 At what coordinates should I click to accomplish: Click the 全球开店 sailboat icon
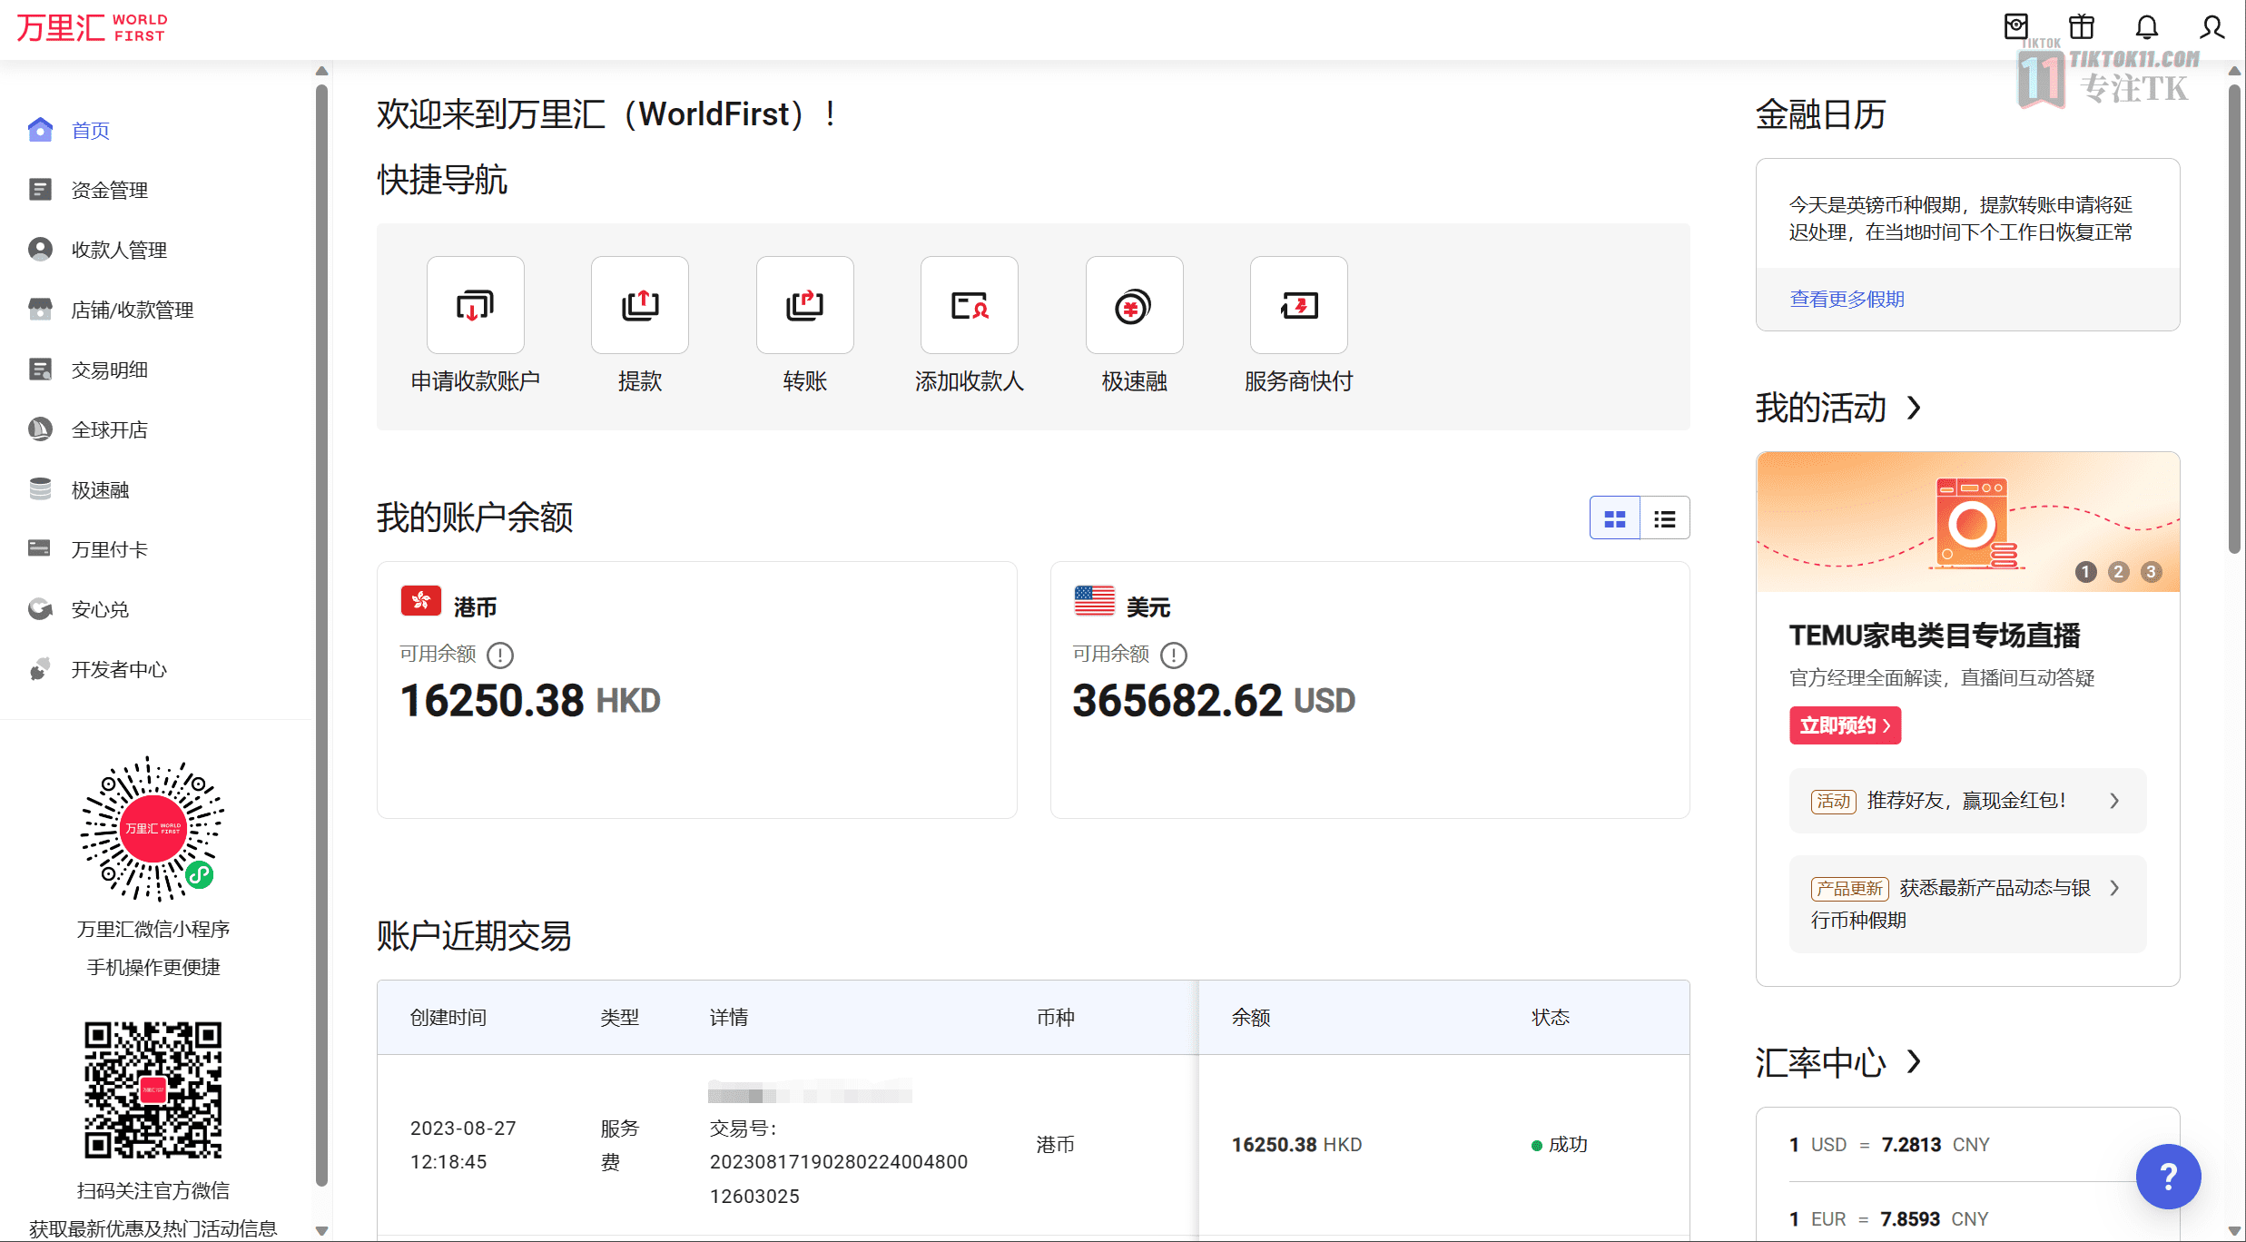(40, 429)
